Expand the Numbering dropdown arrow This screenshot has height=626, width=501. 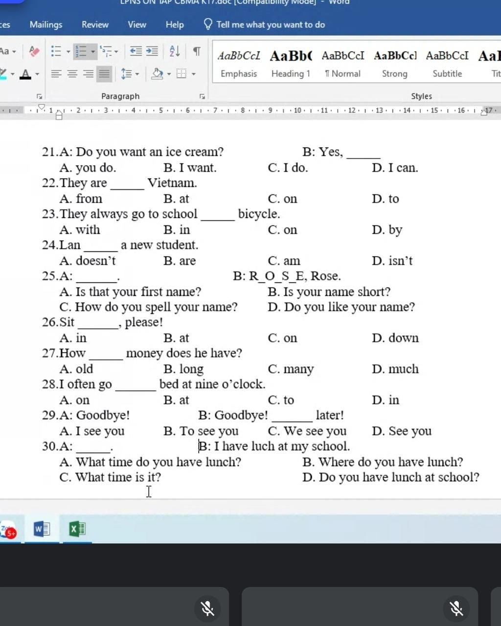(92, 51)
